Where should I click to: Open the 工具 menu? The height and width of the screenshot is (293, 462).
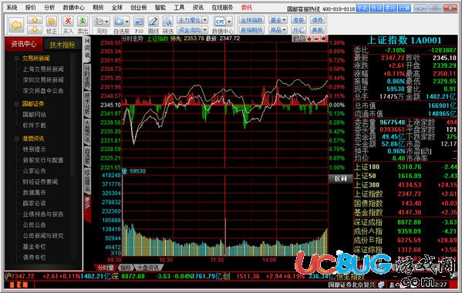click(179, 8)
